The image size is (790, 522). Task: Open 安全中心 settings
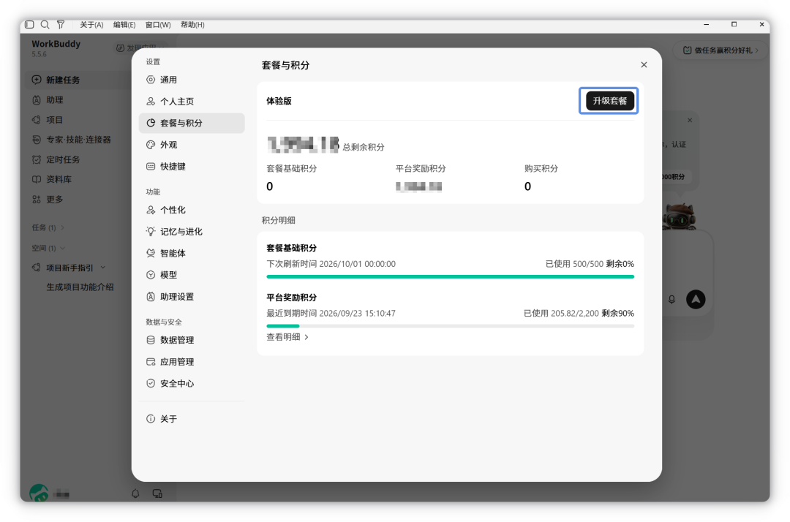[x=192, y=383]
